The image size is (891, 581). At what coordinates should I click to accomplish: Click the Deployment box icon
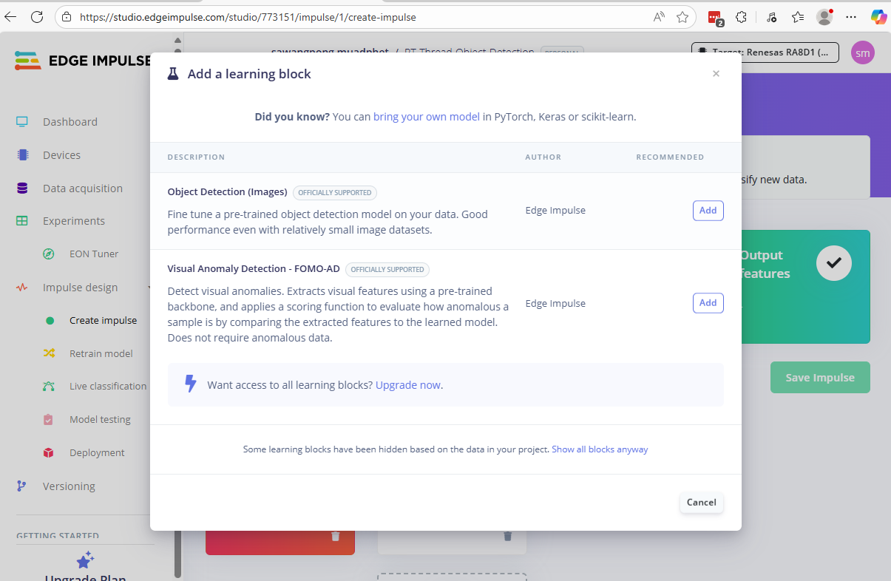tap(49, 453)
